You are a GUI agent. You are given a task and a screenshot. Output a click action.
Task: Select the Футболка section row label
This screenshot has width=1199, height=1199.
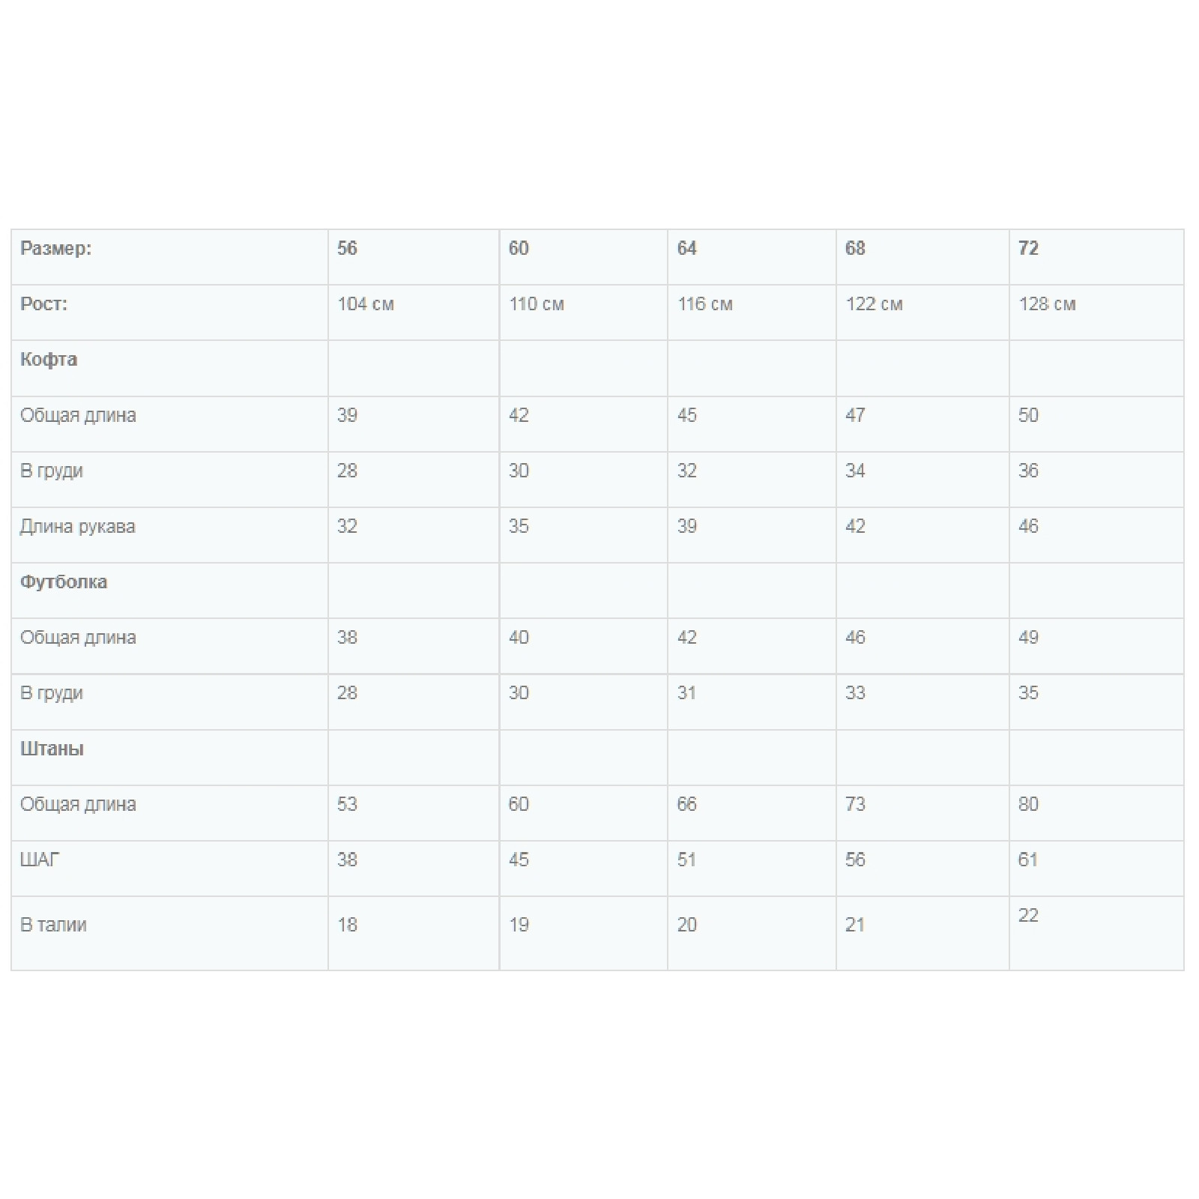[64, 582]
